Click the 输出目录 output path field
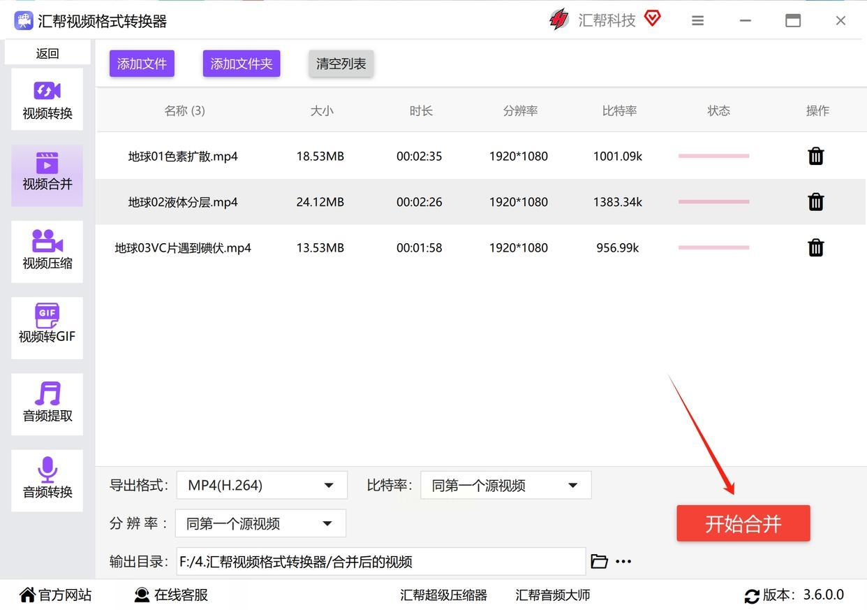The height and width of the screenshot is (610, 867). 380,561
